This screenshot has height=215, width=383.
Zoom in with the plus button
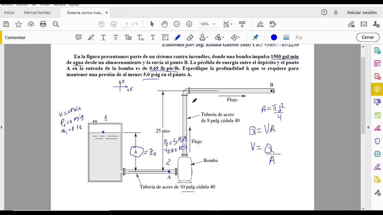(x=189, y=24)
